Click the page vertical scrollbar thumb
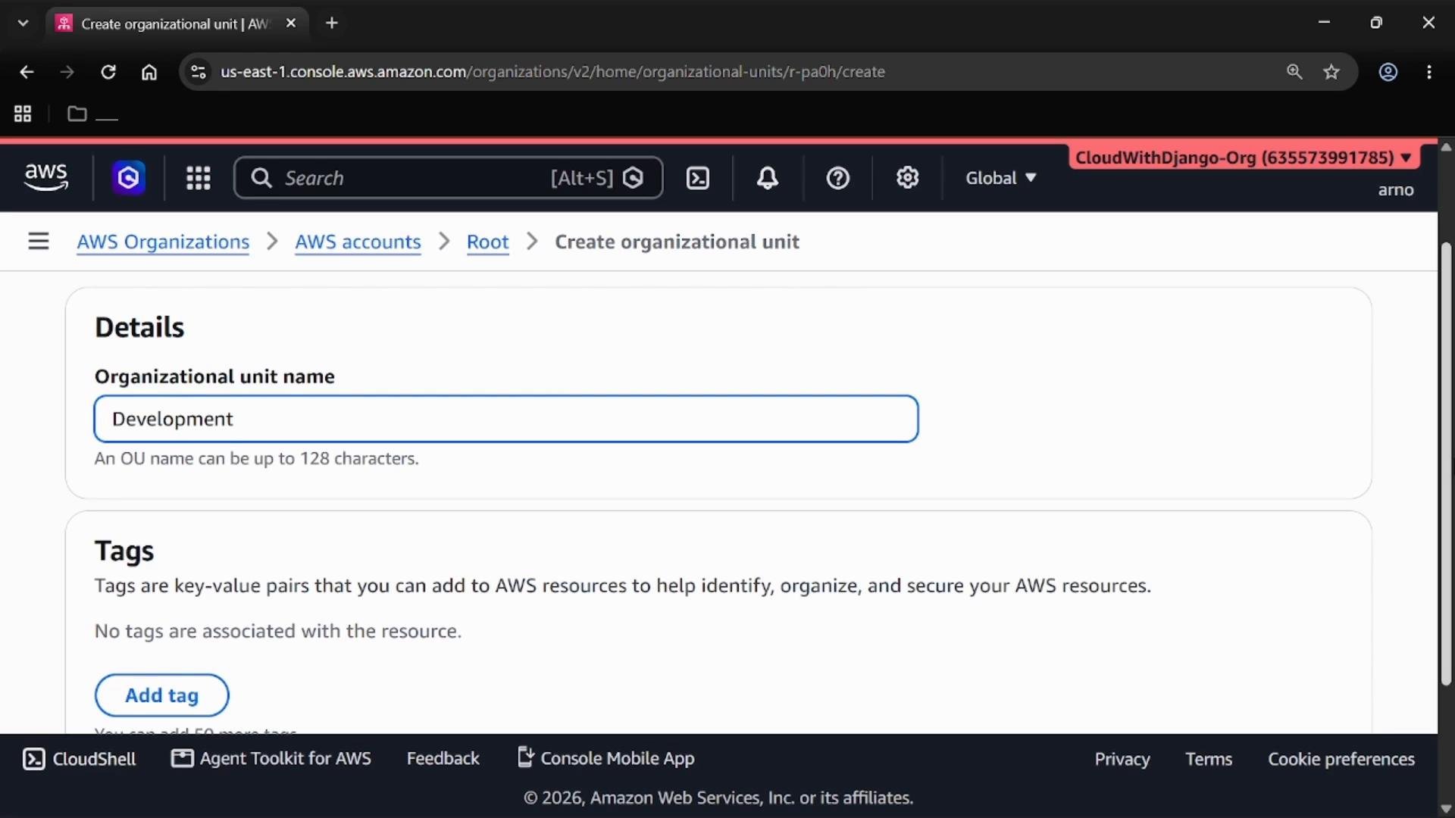 tap(1446, 464)
